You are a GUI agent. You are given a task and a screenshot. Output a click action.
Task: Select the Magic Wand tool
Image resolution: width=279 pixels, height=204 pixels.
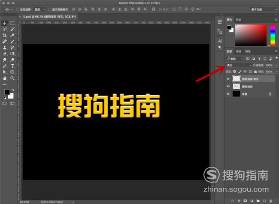(12, 29)
